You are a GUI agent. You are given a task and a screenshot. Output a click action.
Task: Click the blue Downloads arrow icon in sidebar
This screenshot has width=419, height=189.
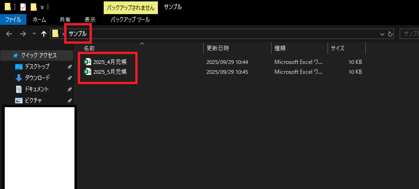(19, 78)
